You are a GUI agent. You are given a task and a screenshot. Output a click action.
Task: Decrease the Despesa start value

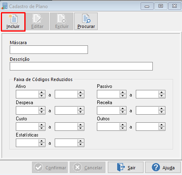coord(42,112)
